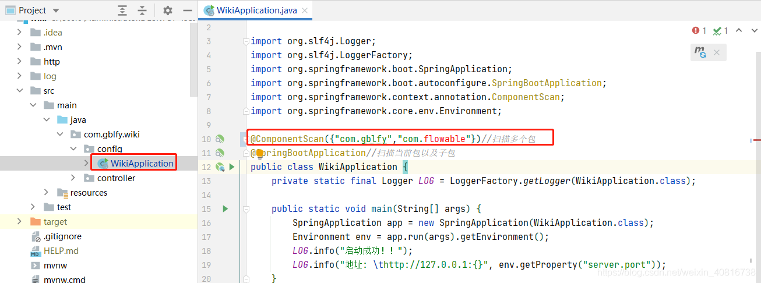
Task: Expand the target folder arrow
Action: pyautogui.click(x=19, y=222)
